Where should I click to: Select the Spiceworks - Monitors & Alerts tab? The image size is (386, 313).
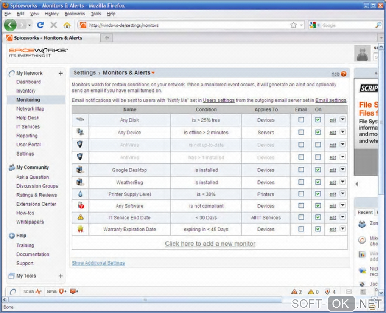pyautogui.click(x=52, y=38)
